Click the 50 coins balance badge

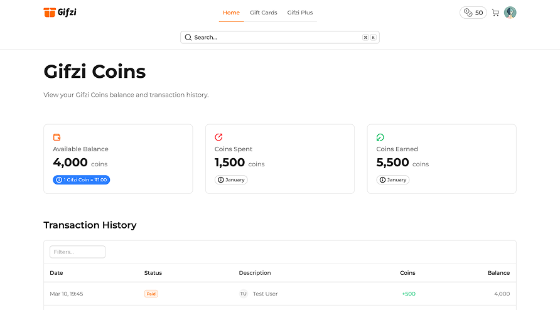pyautogui.click(x=473, y=13)
